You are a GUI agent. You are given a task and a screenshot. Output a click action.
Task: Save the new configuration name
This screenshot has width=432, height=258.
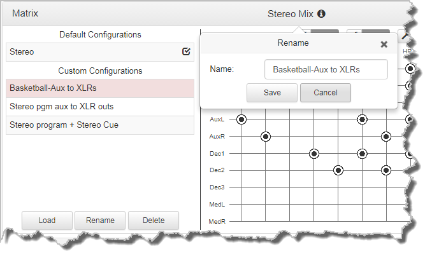[272, 93]
